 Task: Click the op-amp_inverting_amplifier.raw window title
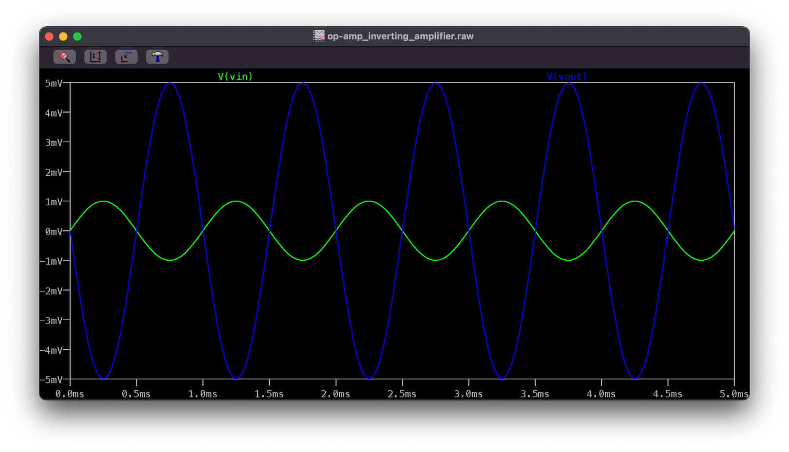click(x=400, y=36)
